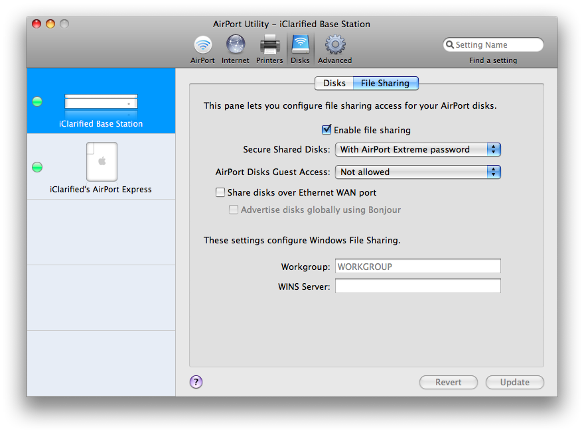Uncheck Enable file sharing checkbox
Viewport: 584px width, 433px height.
(x=327, y=130)
